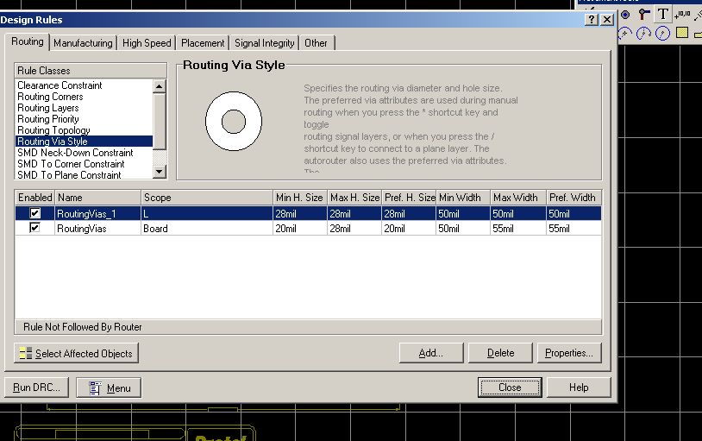
Task: Click the Rule Classes scrollbar thumb
Action: [x=160, y=122]
